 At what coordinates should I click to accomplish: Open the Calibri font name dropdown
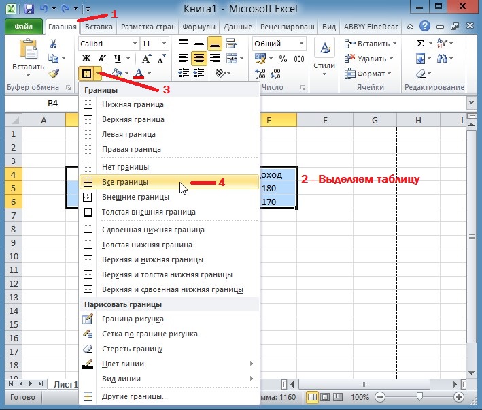(135, 44)
